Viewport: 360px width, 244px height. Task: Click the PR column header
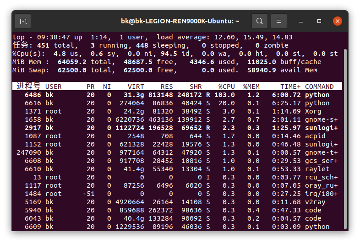[x=91, y=87]
